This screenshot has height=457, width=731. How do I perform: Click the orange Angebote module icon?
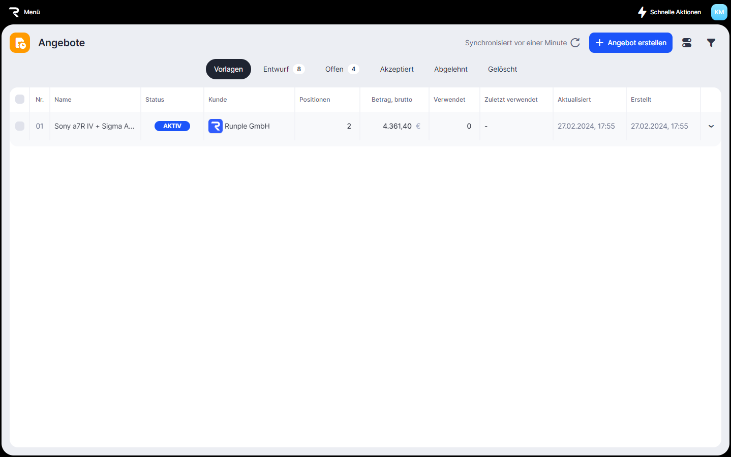coord(20,43)
